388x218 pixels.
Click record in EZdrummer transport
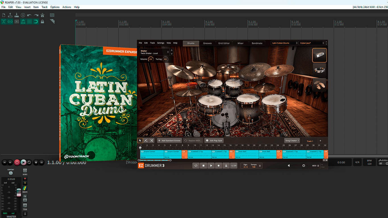coord(218,166)
